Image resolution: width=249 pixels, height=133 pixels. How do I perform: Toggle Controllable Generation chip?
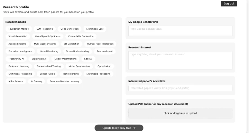tap(81, 36)
